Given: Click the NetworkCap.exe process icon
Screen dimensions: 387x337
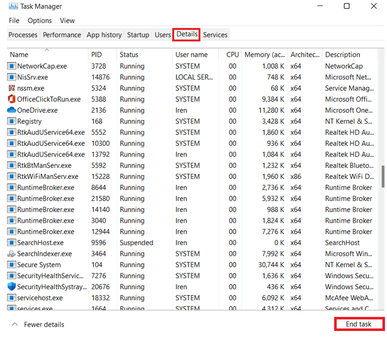Looking at the screenshot, I should tap(12, 66).
